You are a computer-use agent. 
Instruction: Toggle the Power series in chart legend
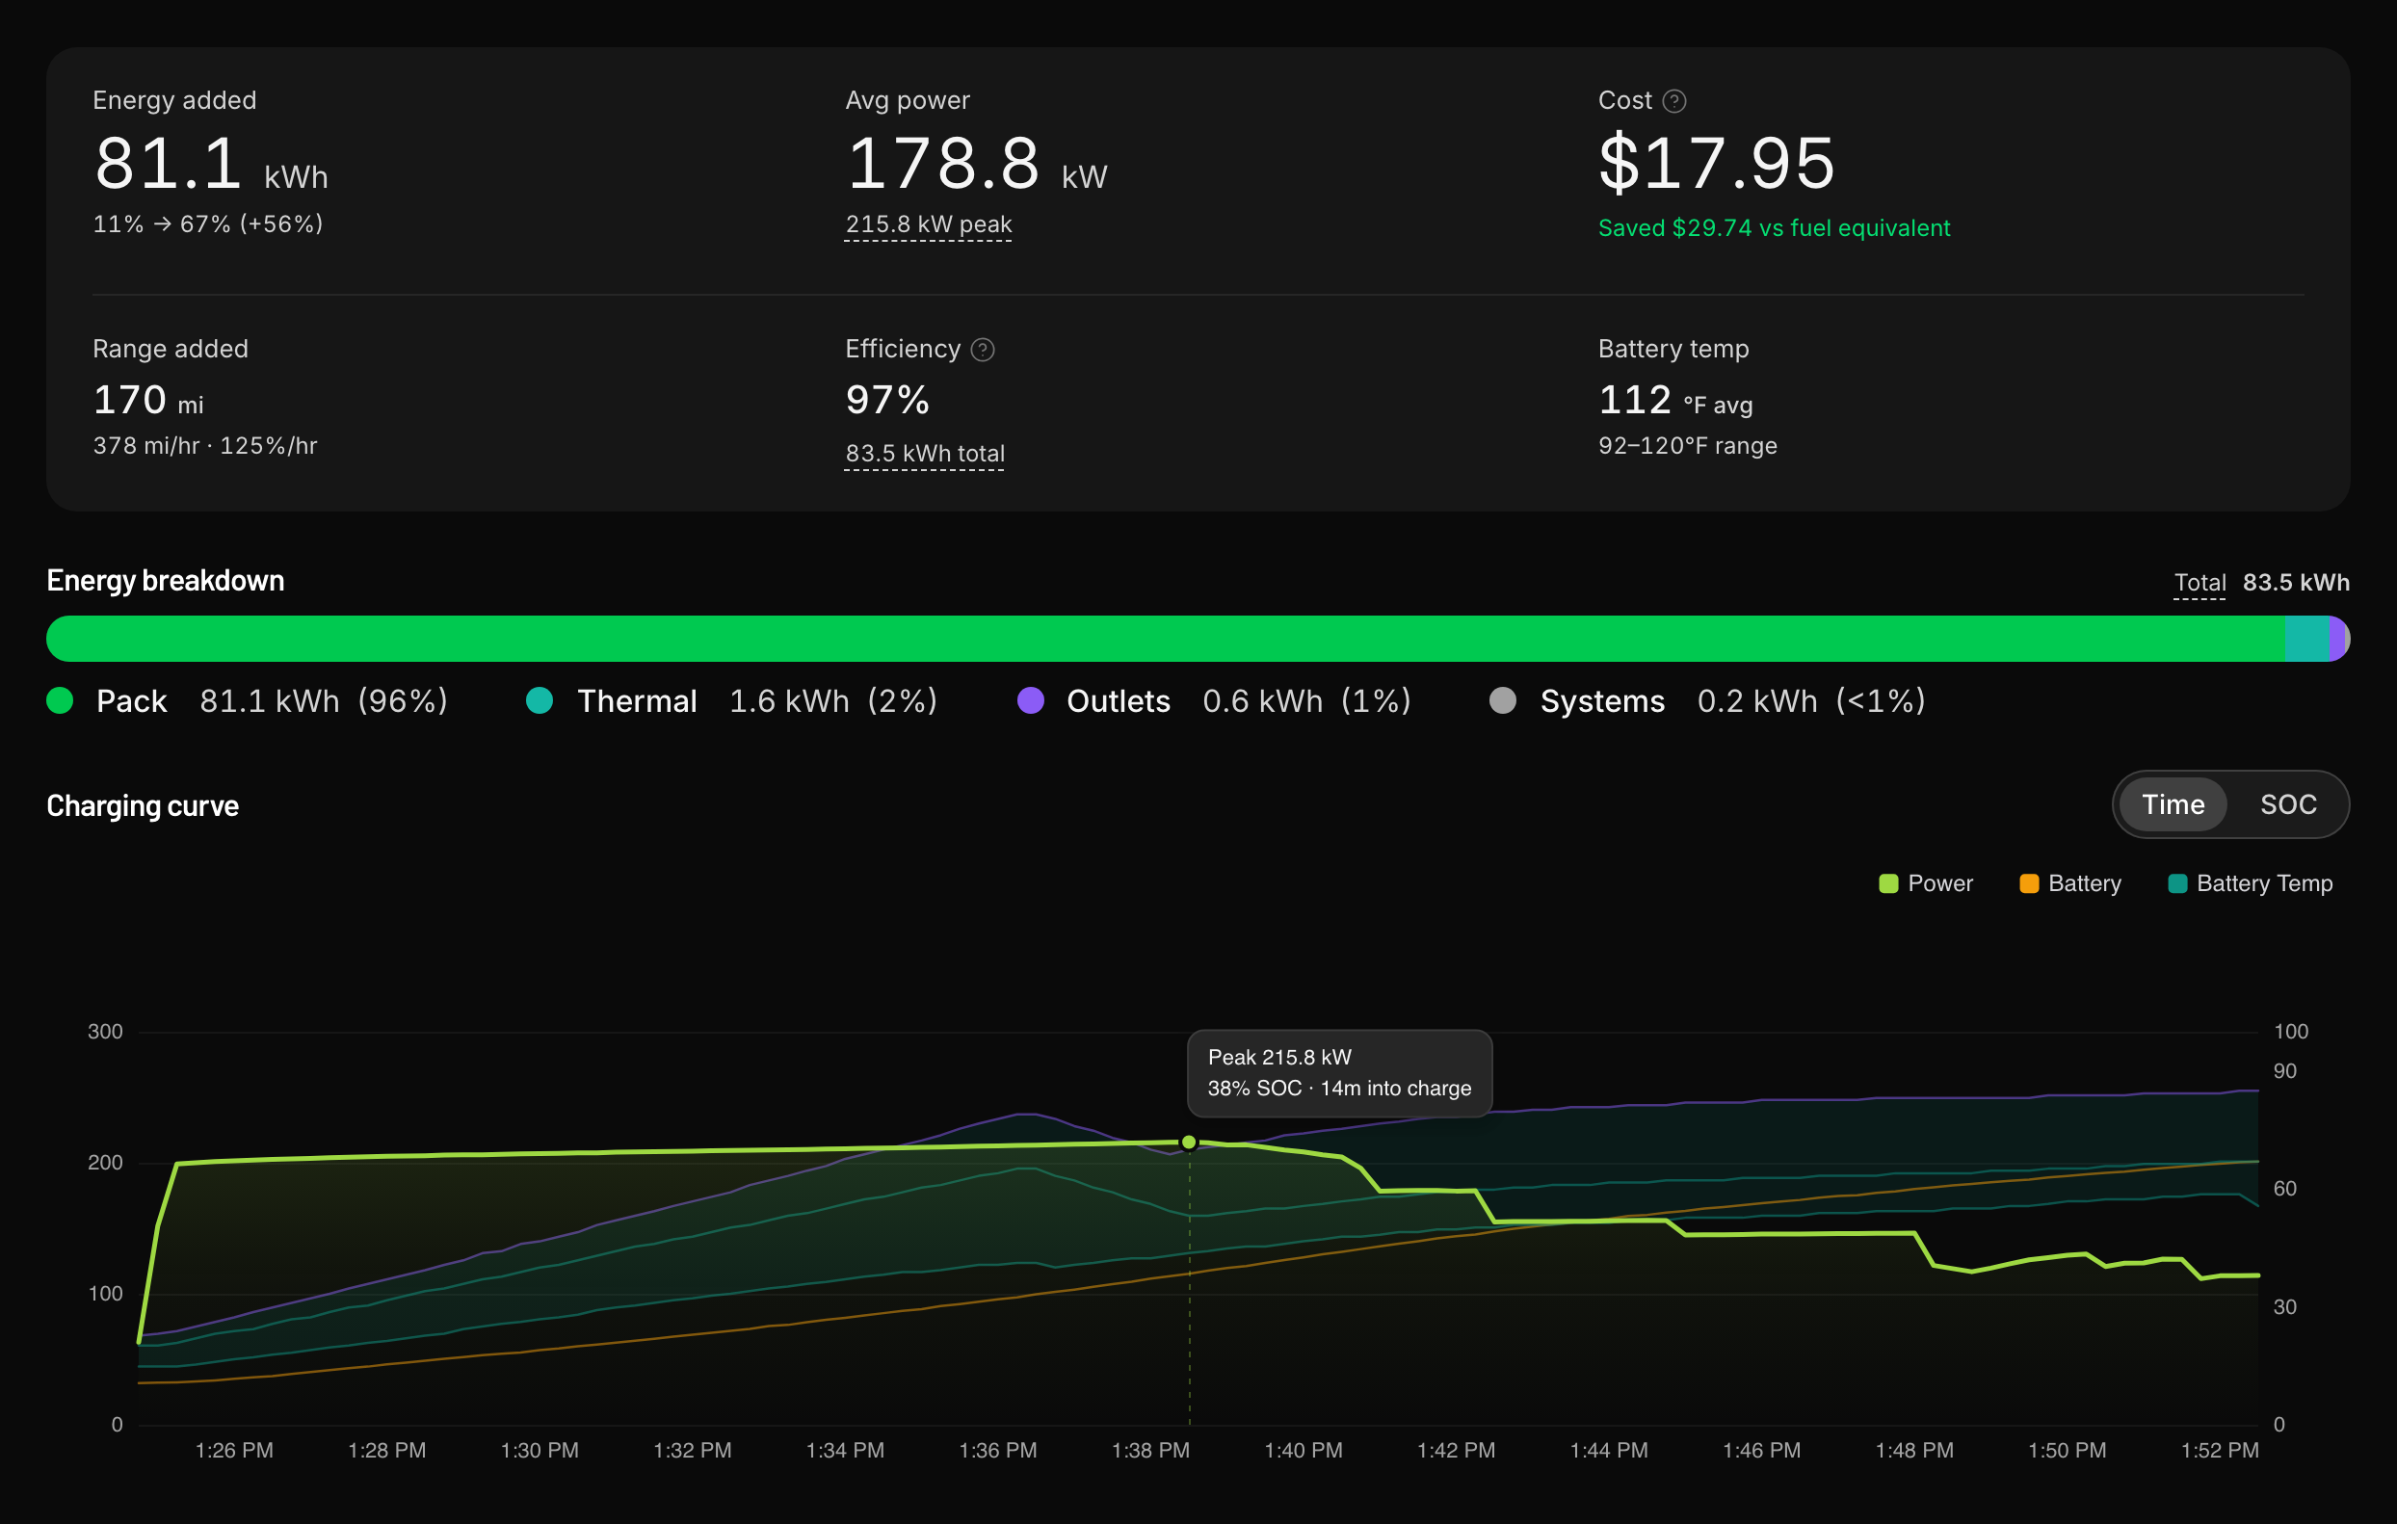click(1925, 884)
